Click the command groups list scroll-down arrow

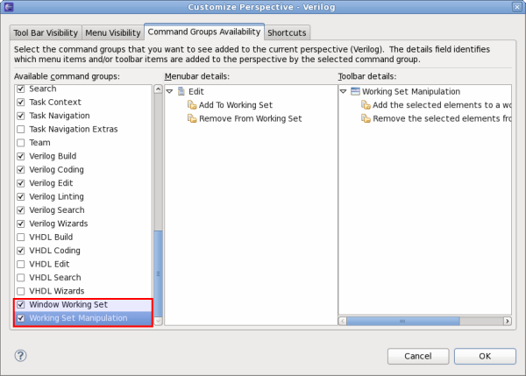[x=158, y=321]
